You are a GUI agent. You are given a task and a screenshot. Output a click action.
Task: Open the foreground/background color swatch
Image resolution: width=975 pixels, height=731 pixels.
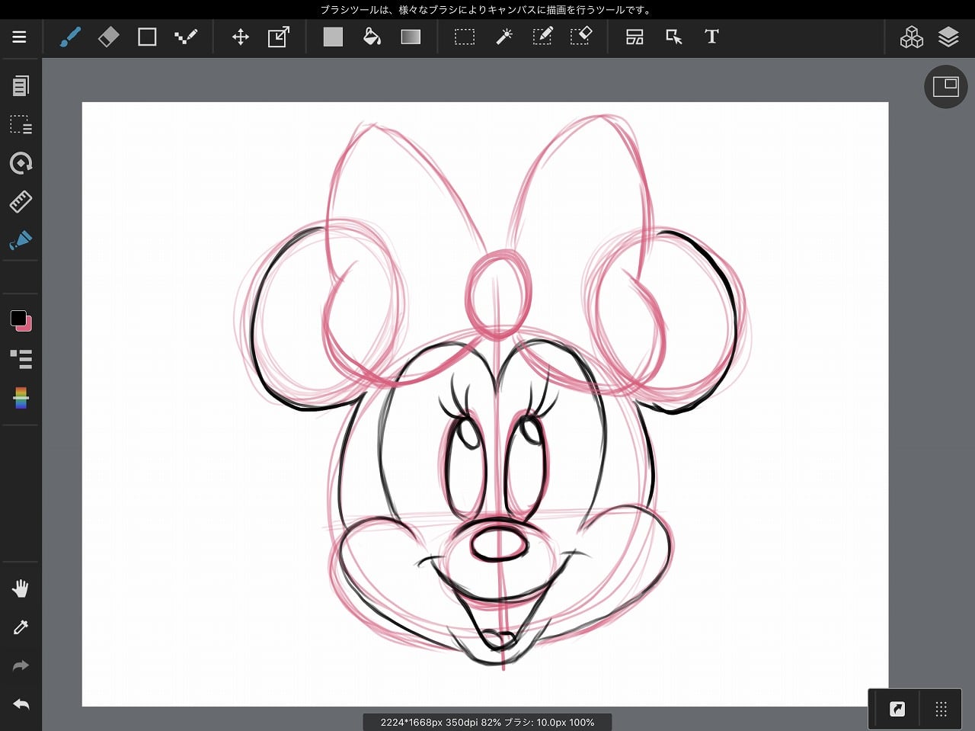21,320
